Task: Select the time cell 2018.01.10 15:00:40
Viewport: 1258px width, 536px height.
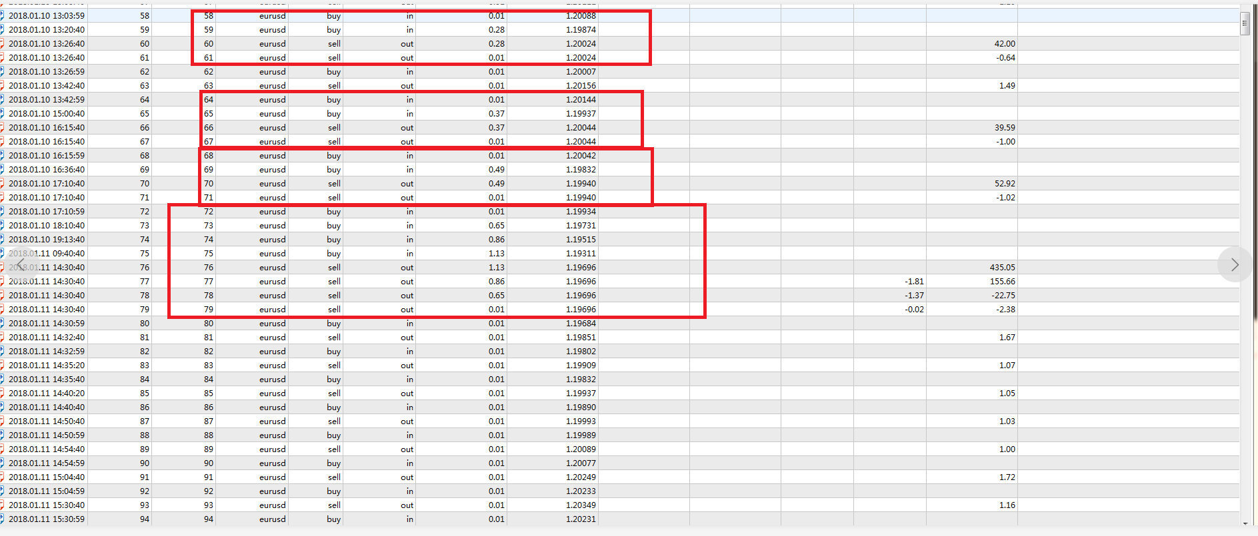Action: (x=47, y=113)
